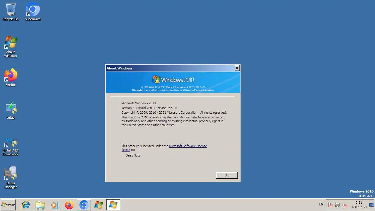375x211 pixels.
Task: Click the "Deez Nuts" licensee name
Action: [x=133, y=155]
